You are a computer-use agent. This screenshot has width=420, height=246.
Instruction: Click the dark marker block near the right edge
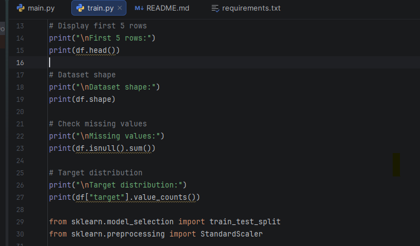click(x=397, y=165)
